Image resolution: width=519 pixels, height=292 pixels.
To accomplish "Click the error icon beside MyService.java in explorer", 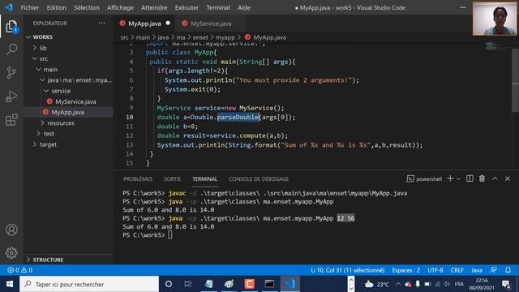I will coord(49,101).
